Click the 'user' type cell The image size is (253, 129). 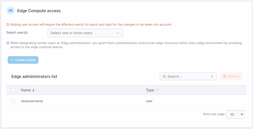(149, 101)
